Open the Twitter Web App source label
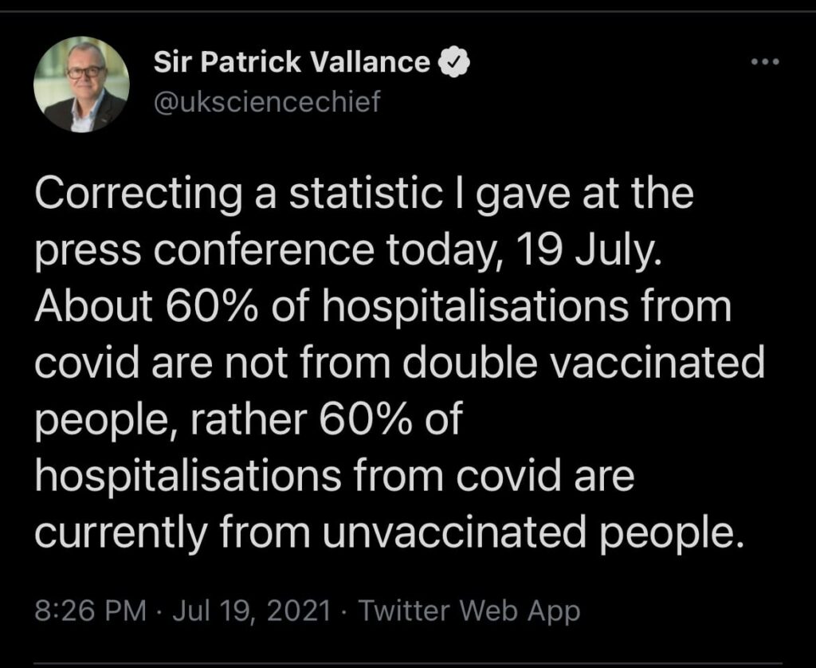This screenshot has height=668, width=816. 469,610
